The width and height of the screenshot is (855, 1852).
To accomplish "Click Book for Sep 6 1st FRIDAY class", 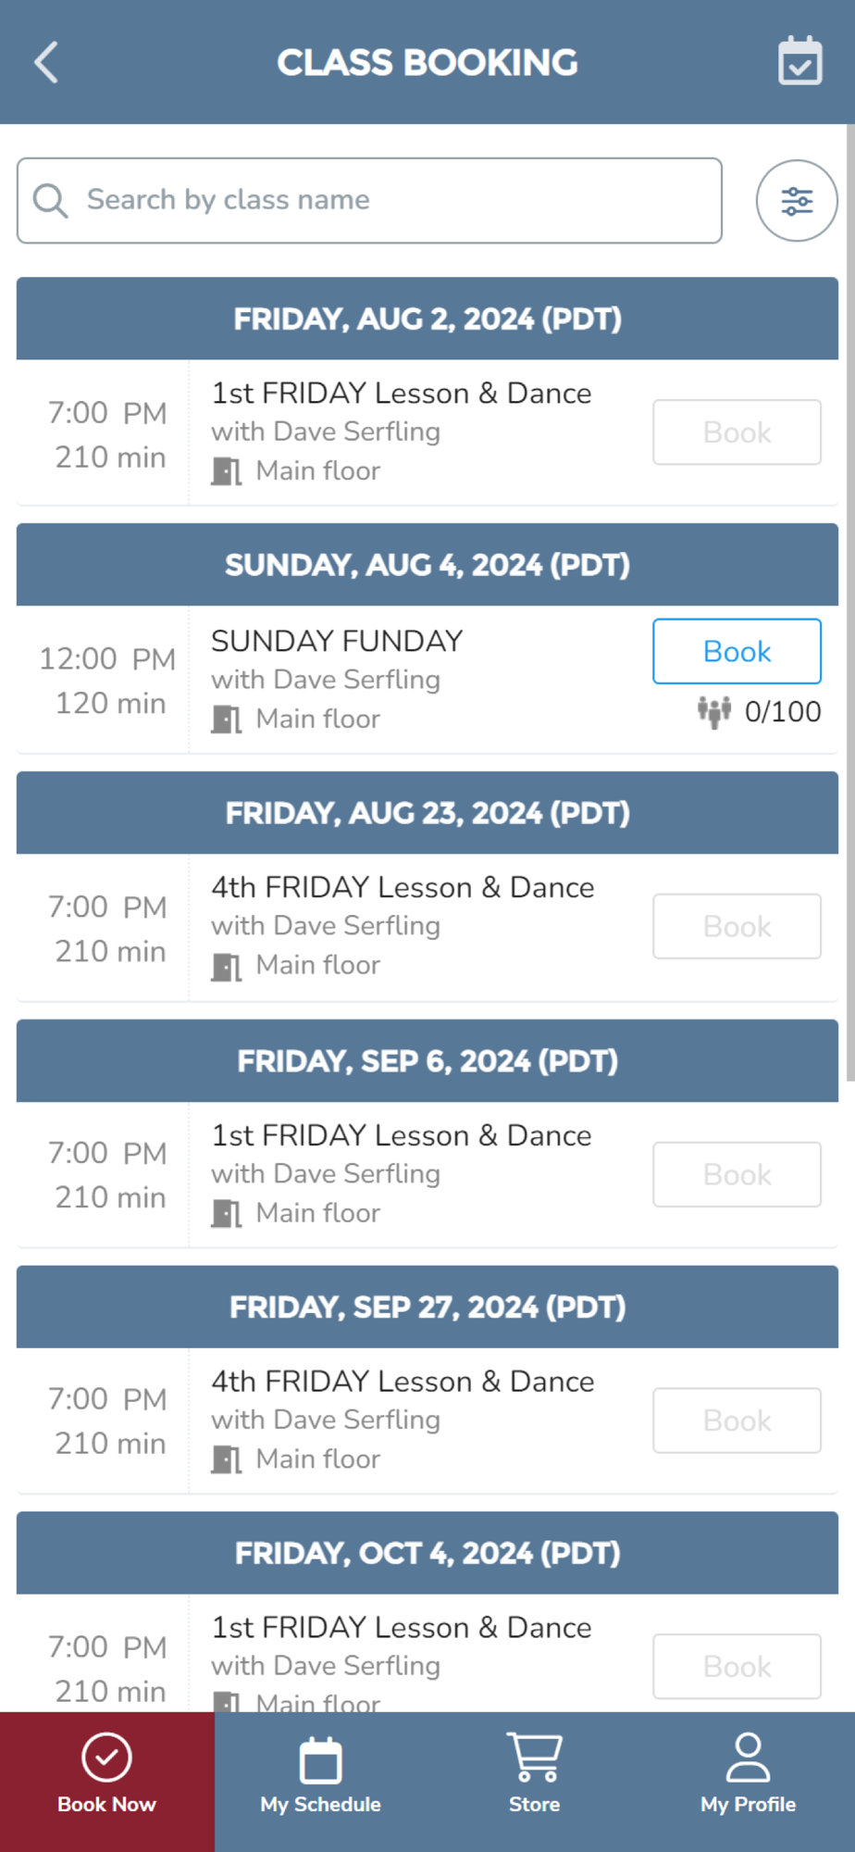I will (x=737, y=1174).
